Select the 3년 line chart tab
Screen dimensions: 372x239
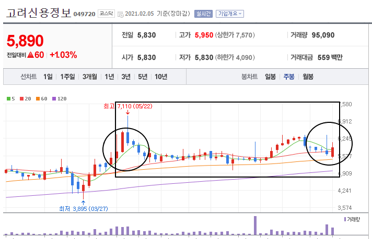[126, 77]
